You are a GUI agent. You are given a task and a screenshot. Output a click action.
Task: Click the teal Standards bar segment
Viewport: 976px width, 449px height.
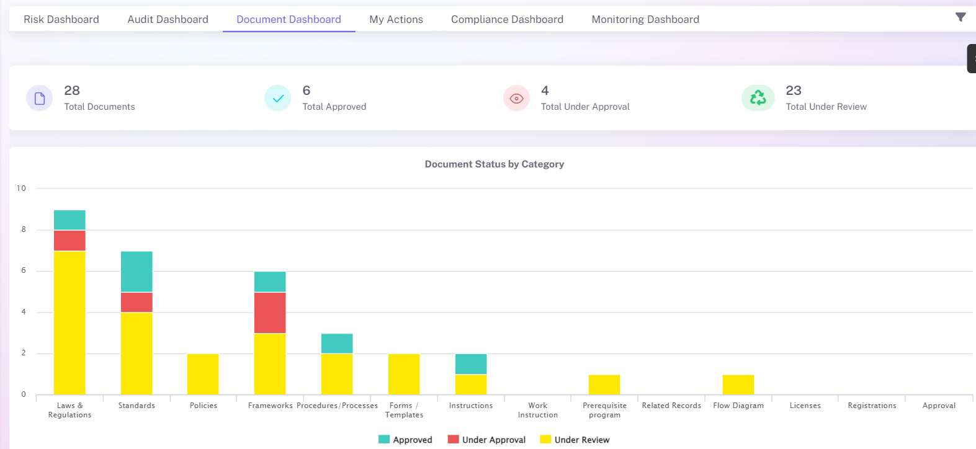(x=137, y=272)
